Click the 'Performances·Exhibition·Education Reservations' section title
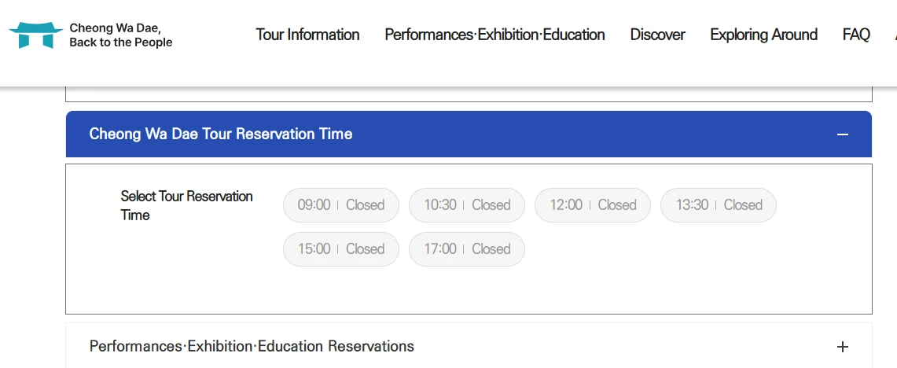Image resolution: width=897 pixels, height=368 pixels. pyautogui.click(x=252, y=347)
